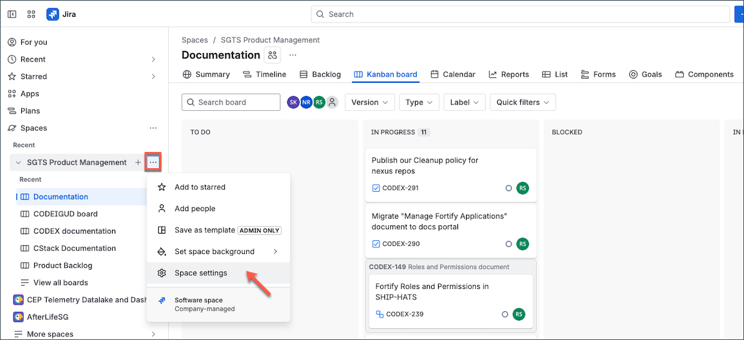Open Type dropdown filter
Viewport: 744px width, 340px height.
point(419,102)
